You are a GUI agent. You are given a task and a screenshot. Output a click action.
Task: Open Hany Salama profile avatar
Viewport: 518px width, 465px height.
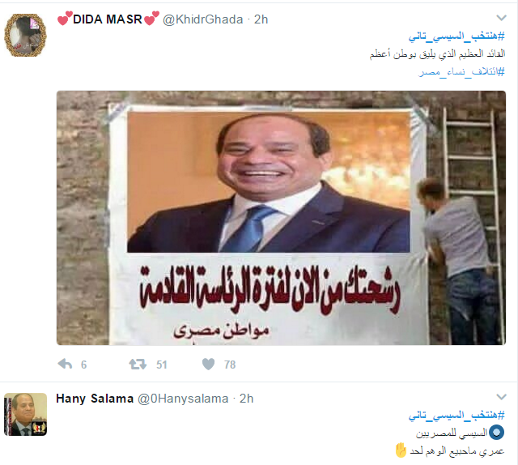(25, 414)
